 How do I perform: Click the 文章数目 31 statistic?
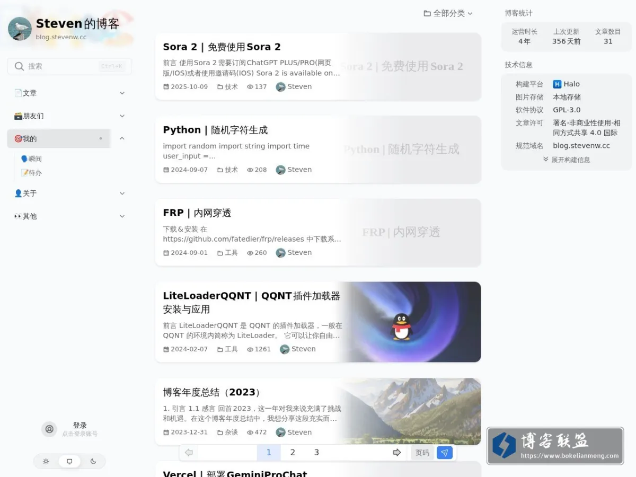[x=608, y=37]
